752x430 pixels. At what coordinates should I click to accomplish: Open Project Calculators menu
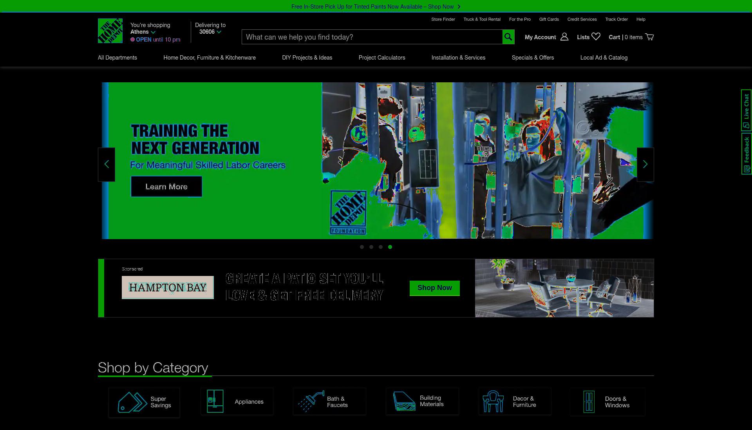(x=382, y=58)
